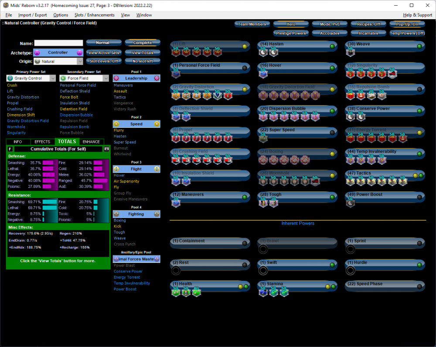Toggle the green indicator on Hasten power
This screenshot has width=436, height=347.
click(332, 46)
